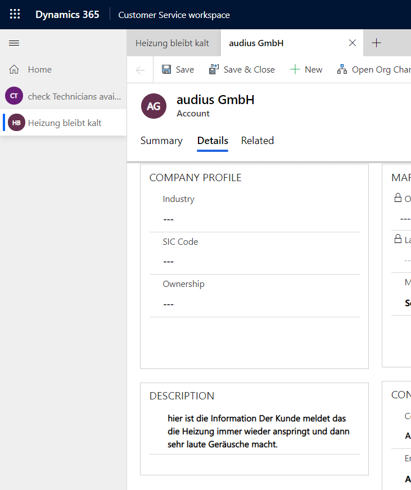Click the New plus icon

(295, 70)
